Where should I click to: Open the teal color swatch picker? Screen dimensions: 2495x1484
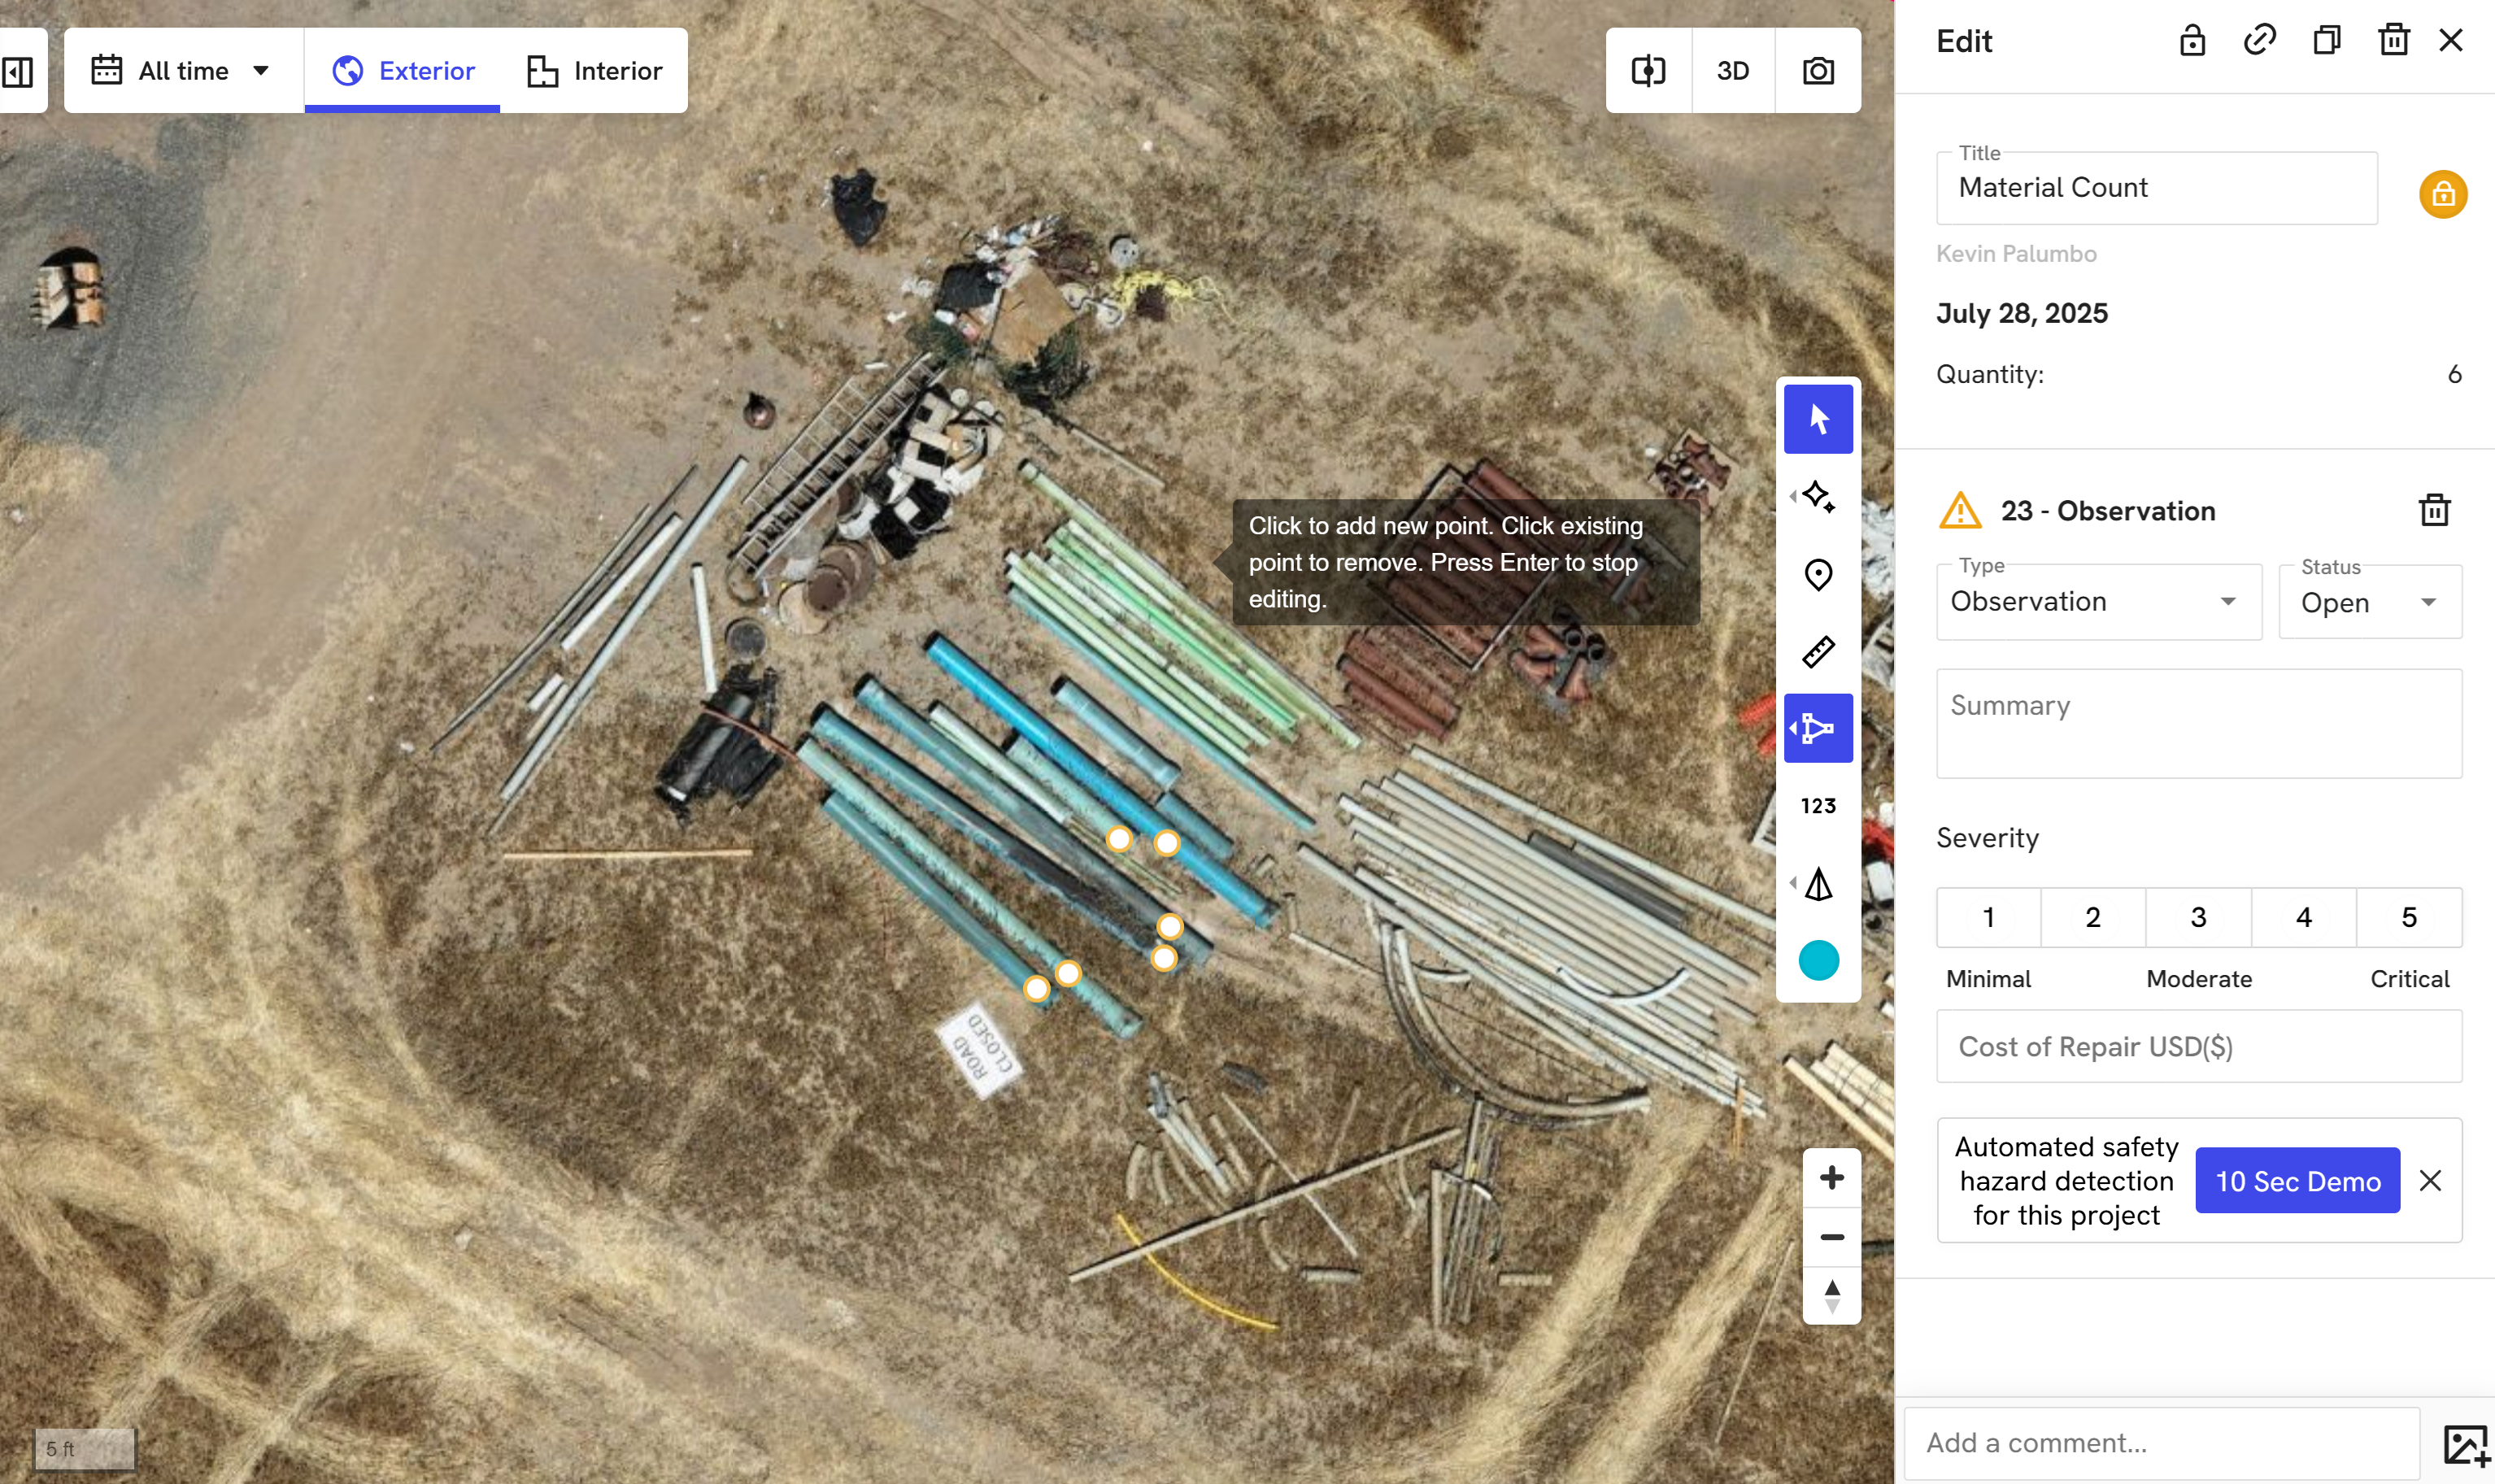1817,960
